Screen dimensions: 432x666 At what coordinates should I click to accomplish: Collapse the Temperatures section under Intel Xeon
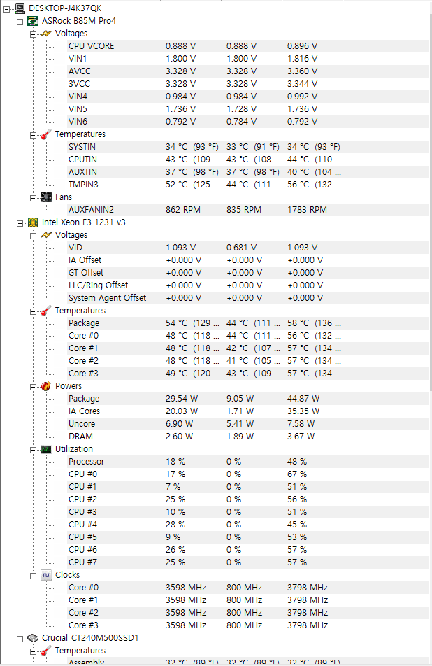(x=34, y=311)
